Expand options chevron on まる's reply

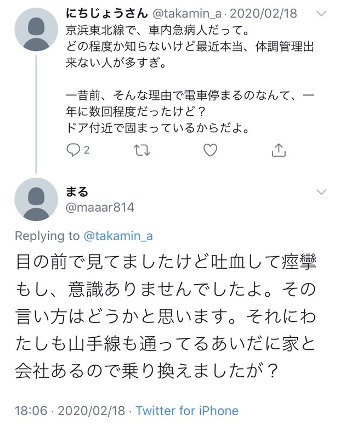pos(321,192)
